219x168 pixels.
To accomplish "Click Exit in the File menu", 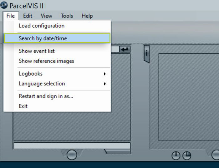I will click(x=57, y=106).
